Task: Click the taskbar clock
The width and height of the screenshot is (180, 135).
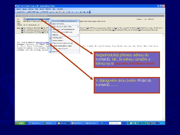Action: (162, 123)
